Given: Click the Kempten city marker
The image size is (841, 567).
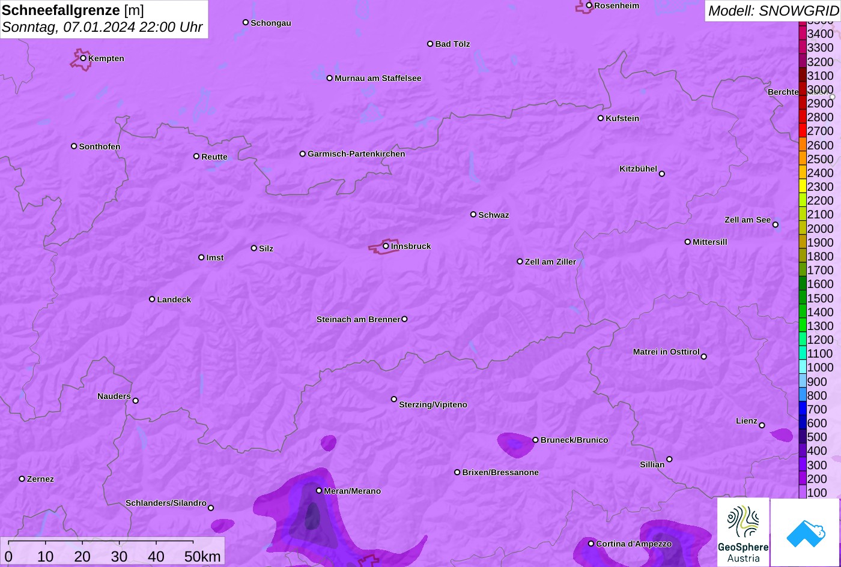Looking at the screenshot, I should pyautogui.click(x=83, y=58).
